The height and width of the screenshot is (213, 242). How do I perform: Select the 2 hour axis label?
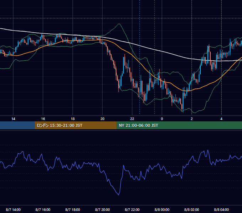point(192,119)
